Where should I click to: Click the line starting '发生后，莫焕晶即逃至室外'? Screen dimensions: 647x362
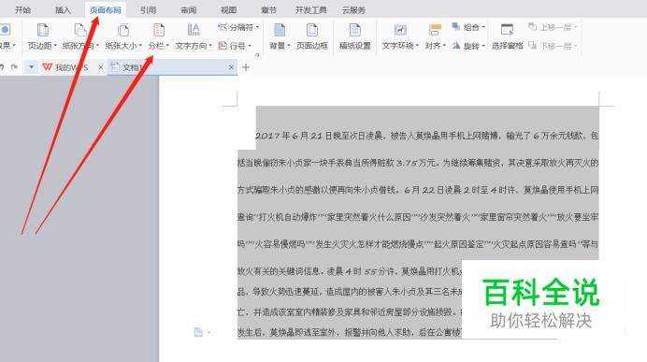tap(350, 332)
